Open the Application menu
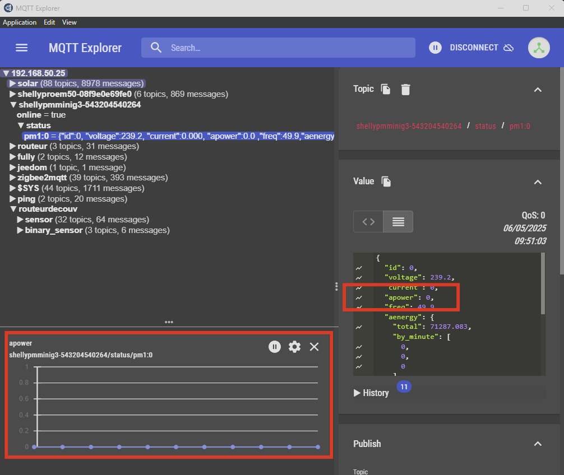The image size is (564, 475). 20,22
